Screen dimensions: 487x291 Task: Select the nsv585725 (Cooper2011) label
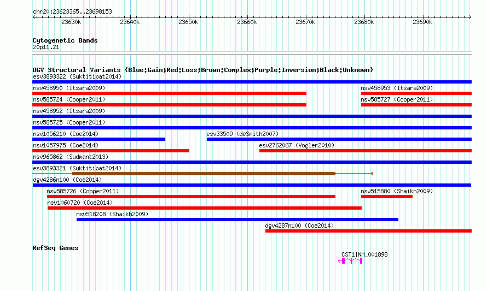69,122
